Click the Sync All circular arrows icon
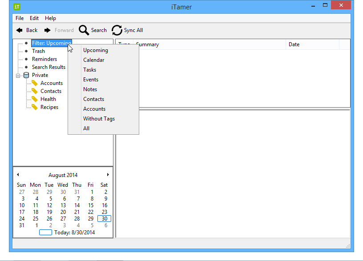The height and width of the screenshot is (261, 363). point(117,30)
